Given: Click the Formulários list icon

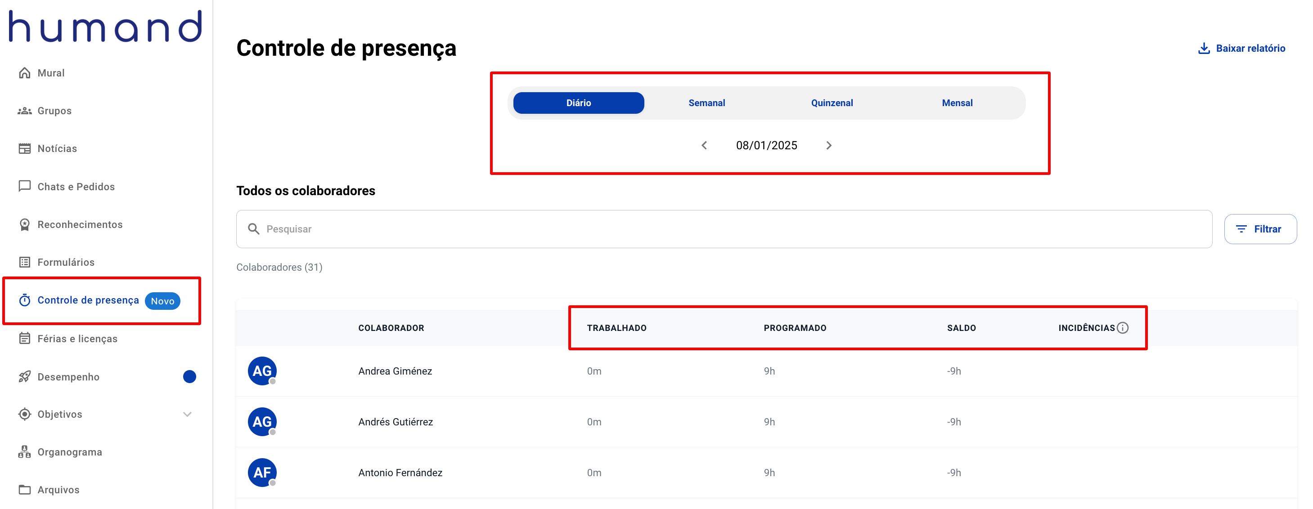Looking at the screenshot, I should click(x=24, y=263).
